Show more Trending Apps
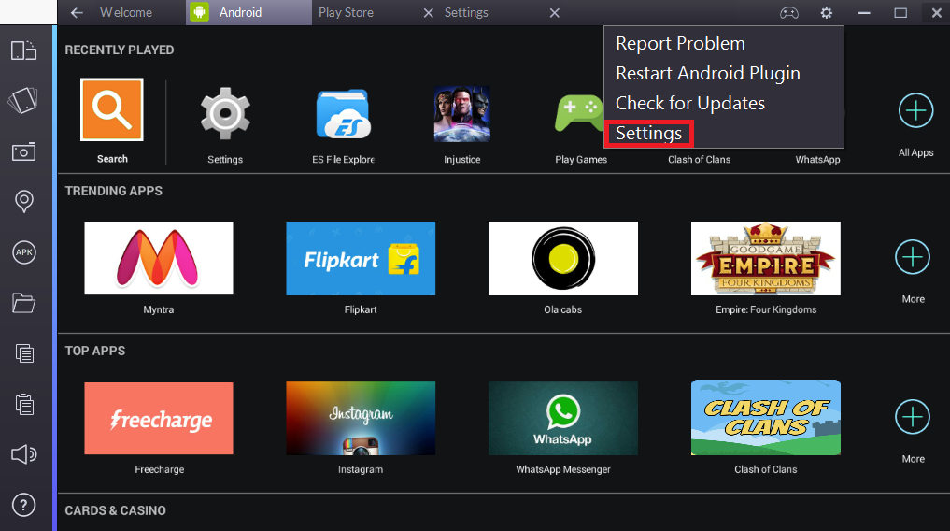Screen dimensions: 950x531 click(x=913, y=258)
